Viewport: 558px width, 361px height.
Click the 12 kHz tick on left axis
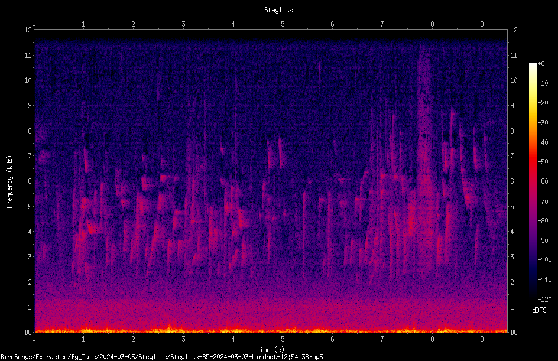point(28,30)
